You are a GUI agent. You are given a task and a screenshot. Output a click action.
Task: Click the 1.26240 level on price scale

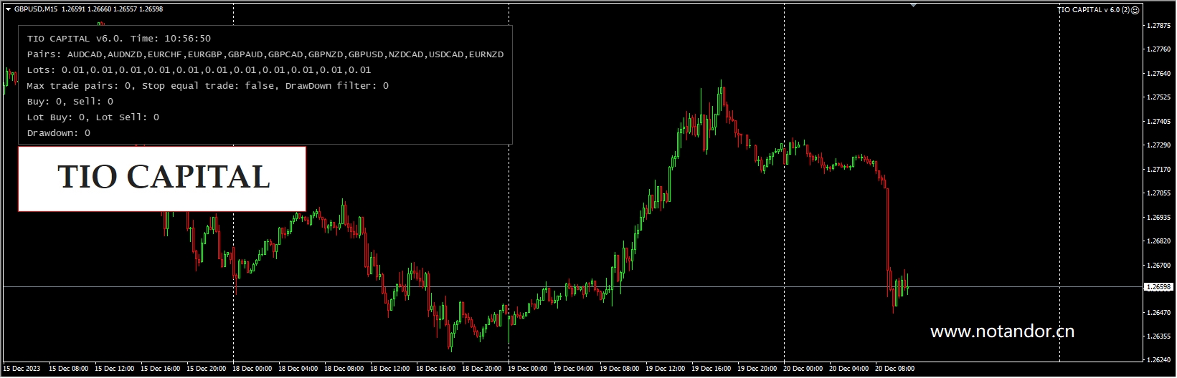[1158, 360]
